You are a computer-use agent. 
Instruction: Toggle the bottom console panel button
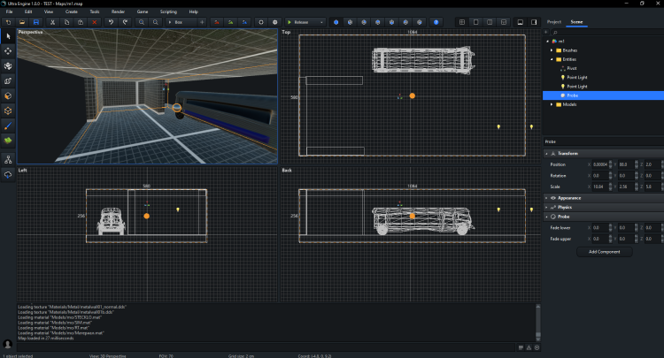coord(520,21)
